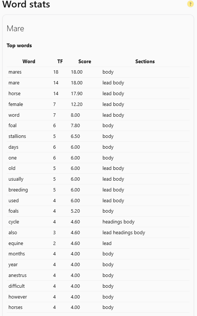This screenshot has height=316, width=197.
Task: Select the 'breeding' word row
Action: [98, 190]
